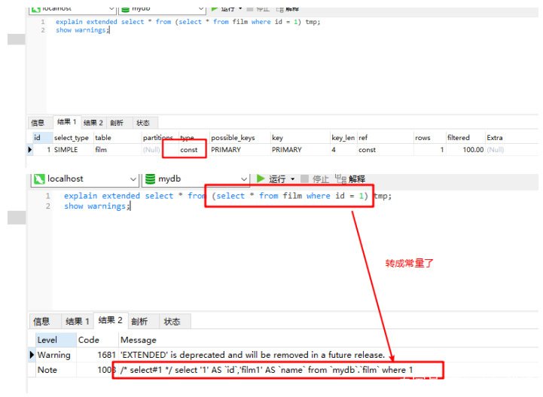The height and width of the screenshot is (397, 543).
Task: Click the top toolbar green Run icon
Action: [x=215, y=8]
